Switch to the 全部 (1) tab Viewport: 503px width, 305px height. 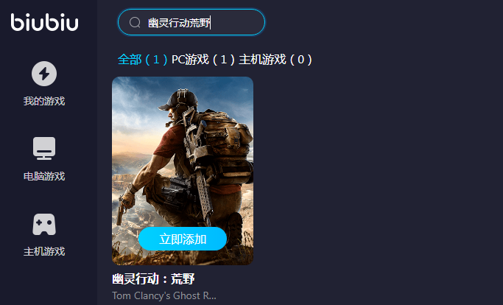(x=142, y=60)
